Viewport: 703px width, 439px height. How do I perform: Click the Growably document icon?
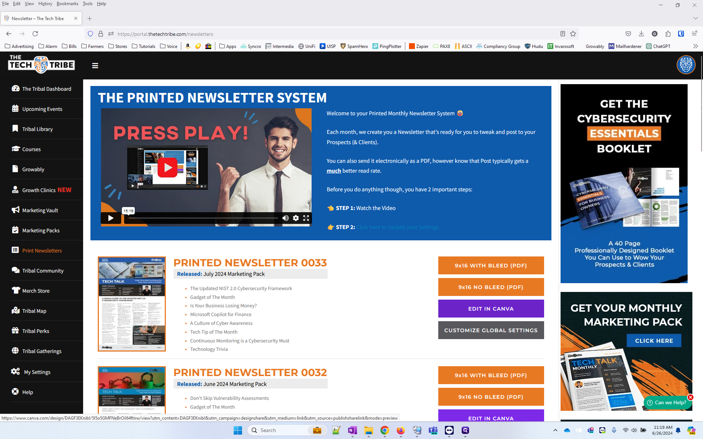pos(15,169)
